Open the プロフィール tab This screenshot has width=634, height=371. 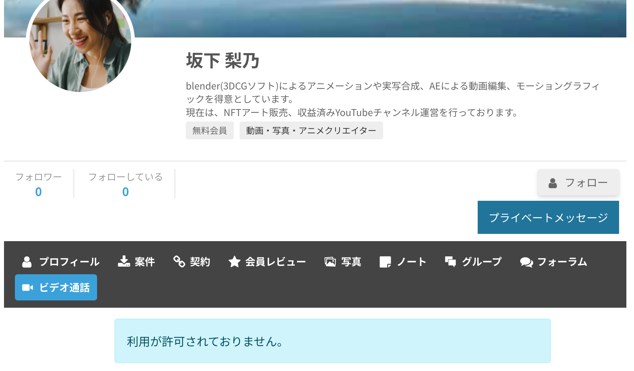click(61, 262)
